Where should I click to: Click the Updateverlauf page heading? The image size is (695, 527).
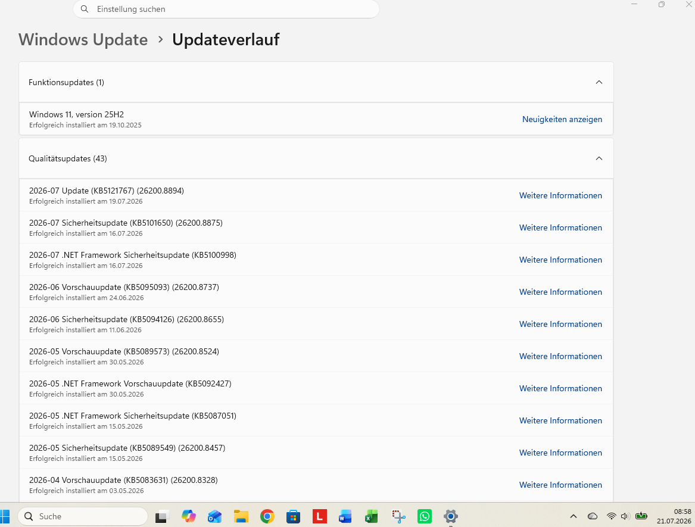pos(226,39)
